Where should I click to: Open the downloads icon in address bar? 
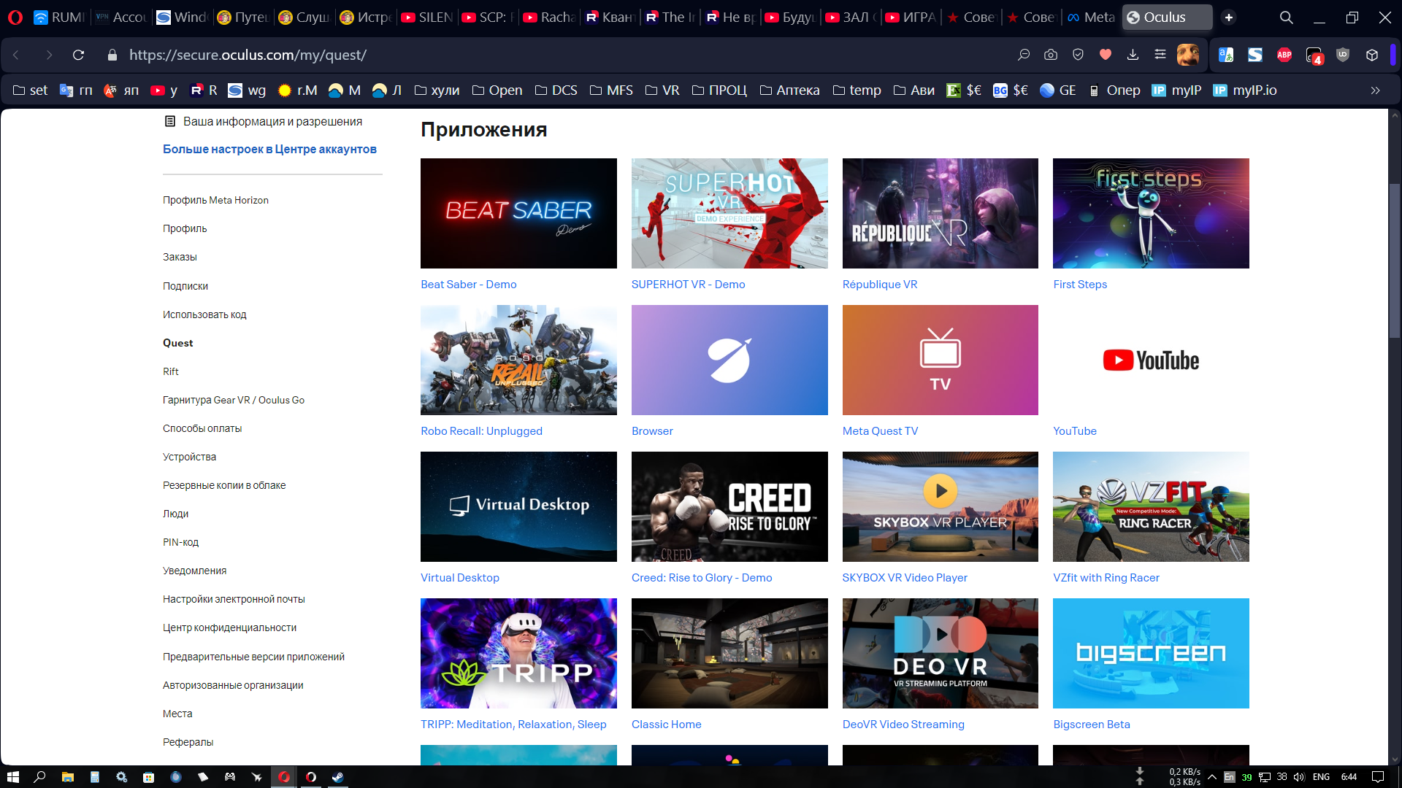click(x=1133, y=55)
